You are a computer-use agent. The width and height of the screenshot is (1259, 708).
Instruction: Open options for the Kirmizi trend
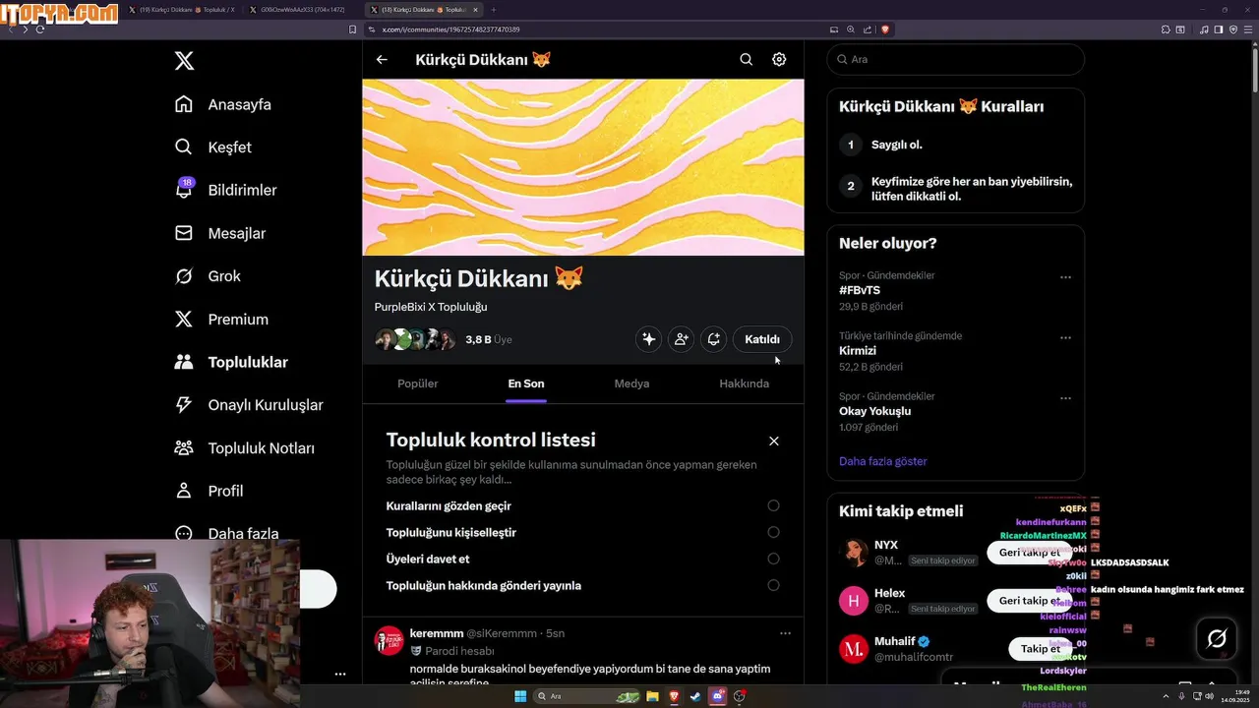click(1065, 337)
